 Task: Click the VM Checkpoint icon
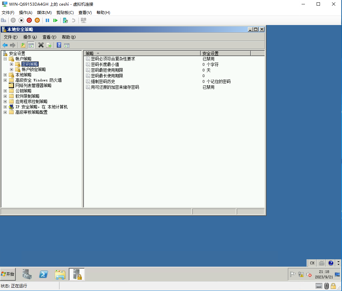pyautogui.click(x=65, y=20)
